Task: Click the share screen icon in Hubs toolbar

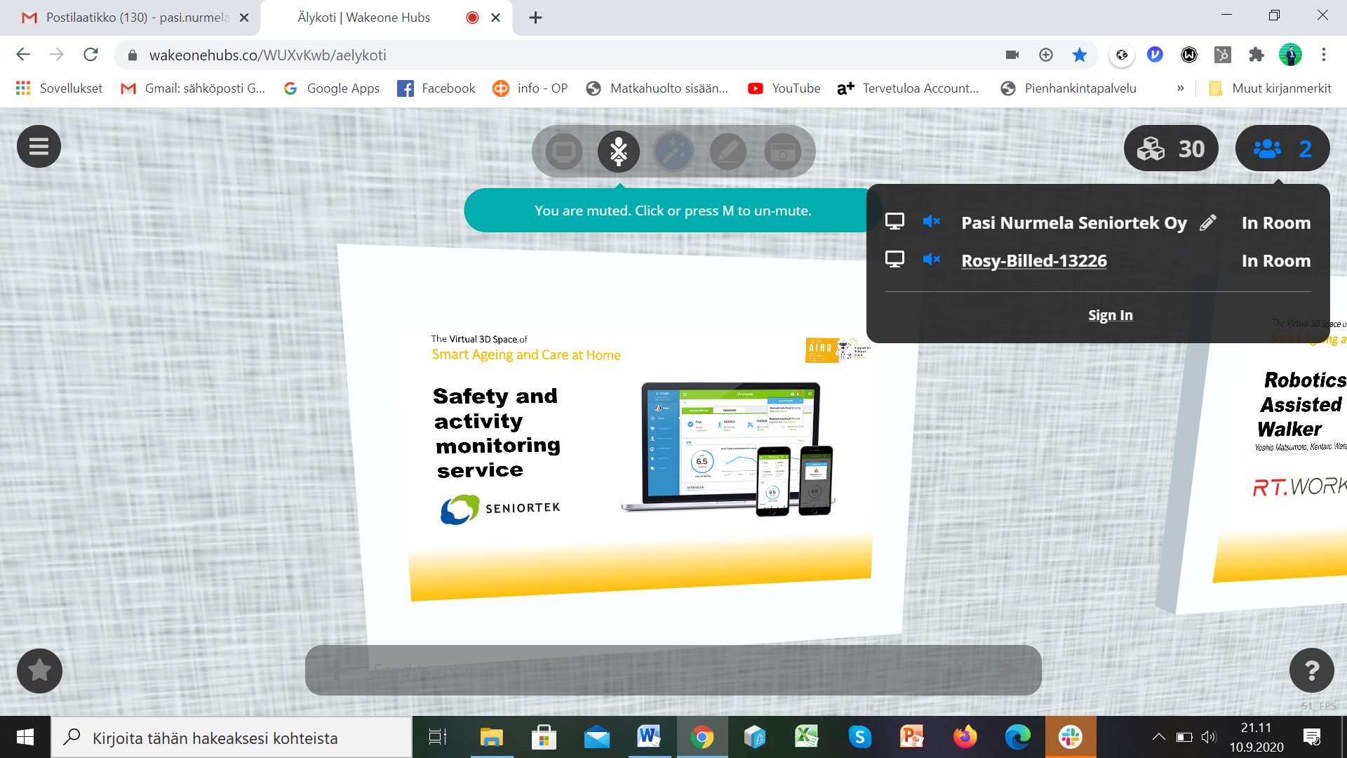Action: tap(564, 151)
